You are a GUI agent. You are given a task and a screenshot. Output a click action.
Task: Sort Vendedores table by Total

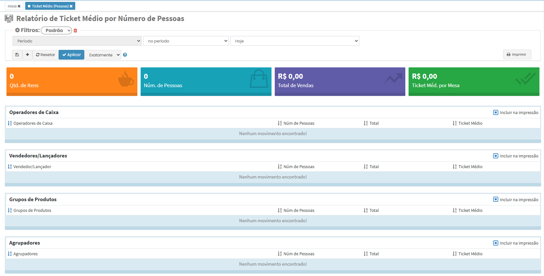click(x=366, y=167)
